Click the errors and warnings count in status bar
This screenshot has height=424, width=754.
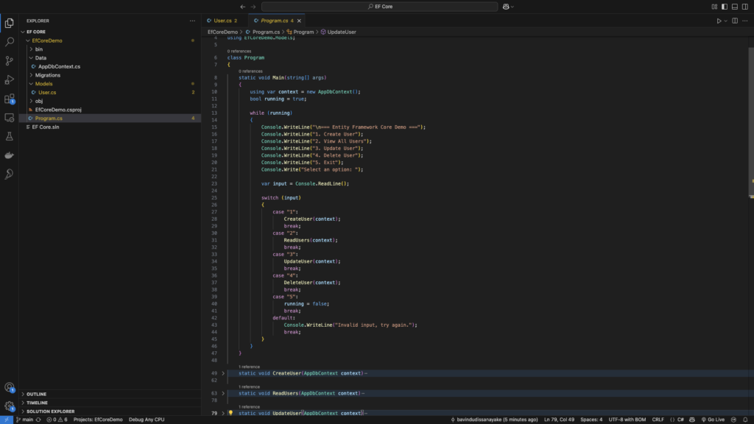click(57, 420)
